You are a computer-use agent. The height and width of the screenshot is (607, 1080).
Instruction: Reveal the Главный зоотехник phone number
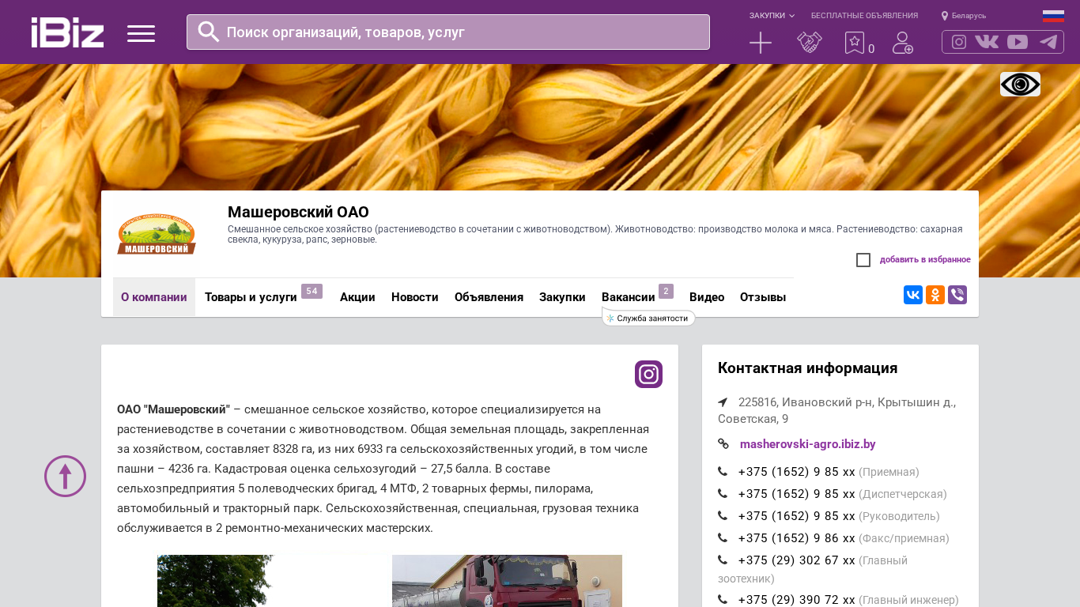tap(797, 560)
